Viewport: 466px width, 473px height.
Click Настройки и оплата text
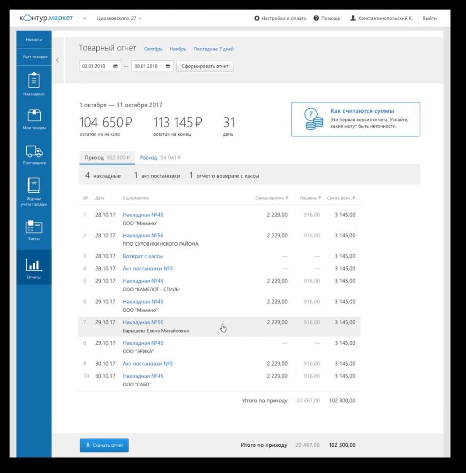point(284,18)
